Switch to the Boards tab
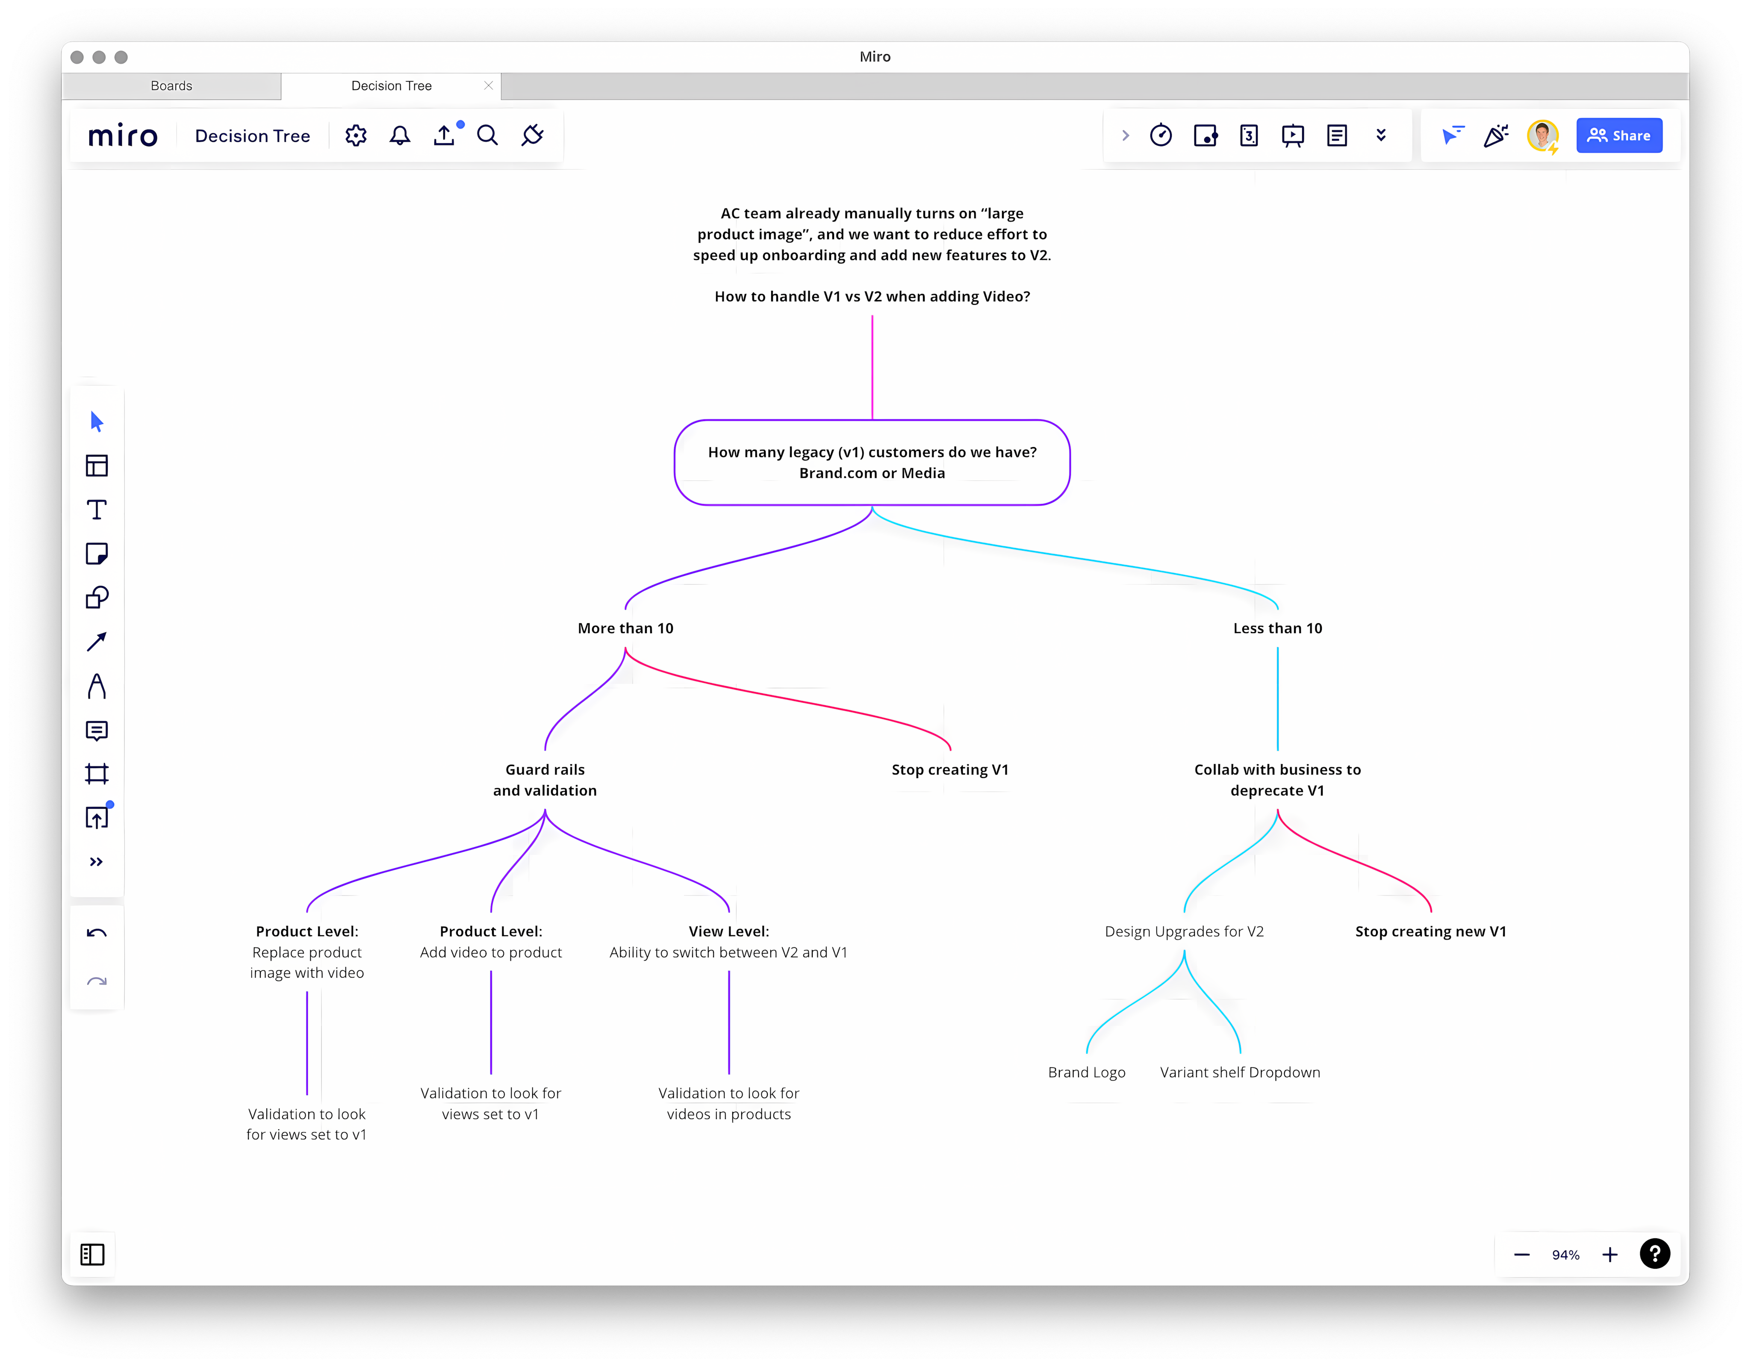This screenshot has height=1367, width=1751. coord(171,85)
